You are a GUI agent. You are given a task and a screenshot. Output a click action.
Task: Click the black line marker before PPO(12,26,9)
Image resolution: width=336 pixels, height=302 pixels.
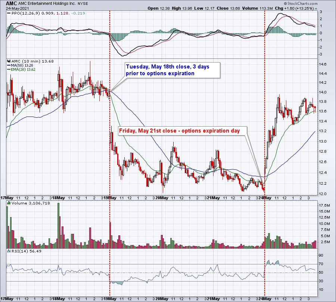point(9,13)
